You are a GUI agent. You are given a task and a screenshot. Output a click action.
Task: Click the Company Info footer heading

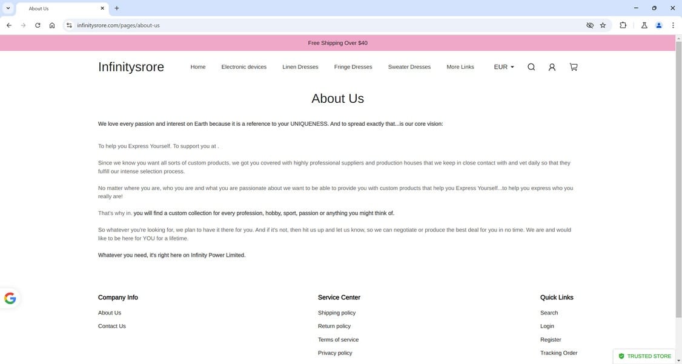point(118,297)
